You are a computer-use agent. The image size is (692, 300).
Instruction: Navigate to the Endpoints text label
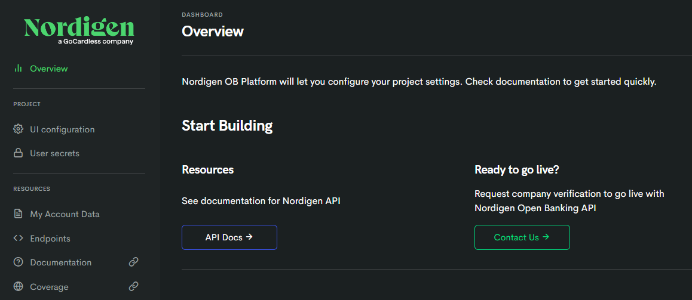click(50, 239)
